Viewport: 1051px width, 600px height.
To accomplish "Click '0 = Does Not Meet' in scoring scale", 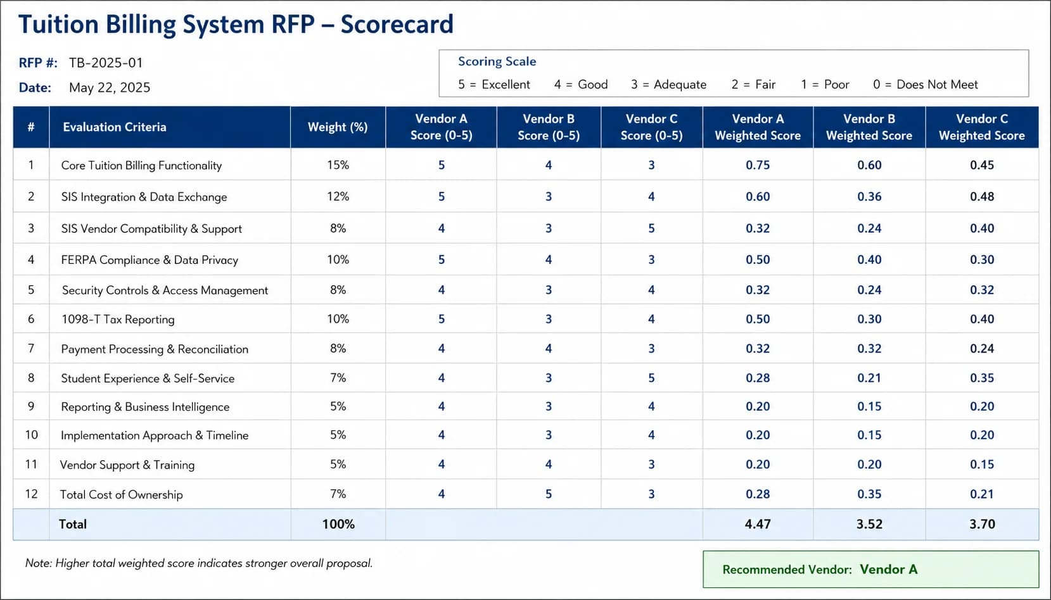I will click(x=926, y=84).
